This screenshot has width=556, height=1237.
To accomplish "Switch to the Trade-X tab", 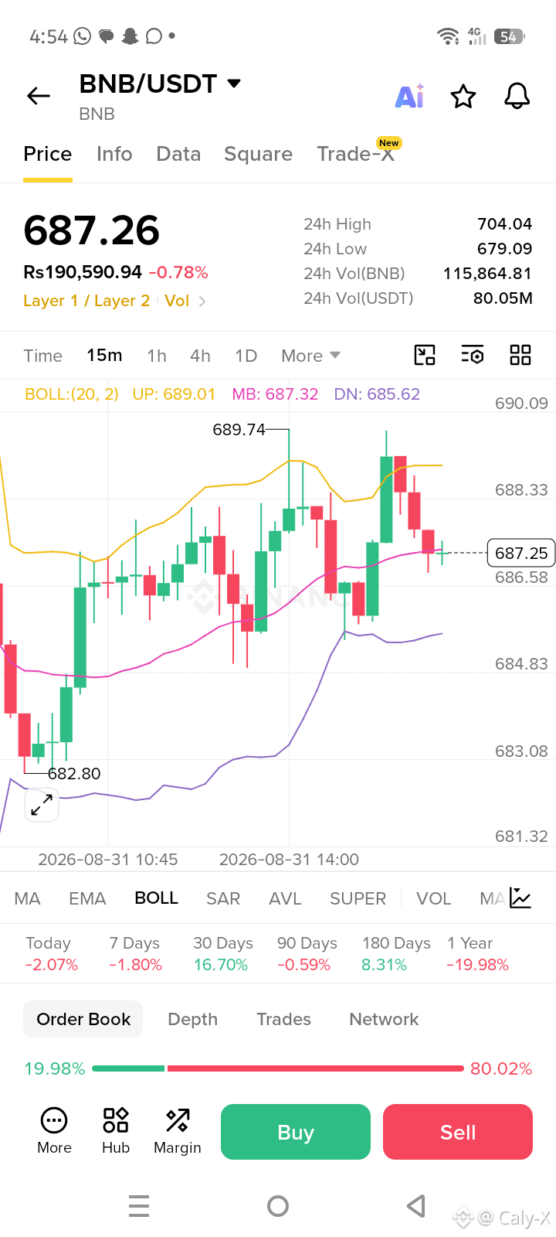I will 356,154.
